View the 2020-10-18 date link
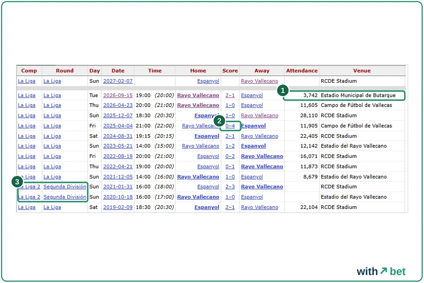This screenshot has height=283, width=424. point(118,197)
